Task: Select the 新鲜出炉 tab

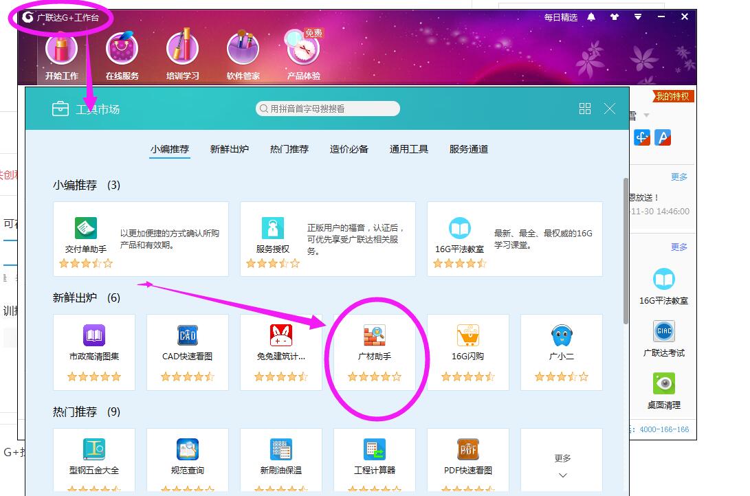Action: point(229,149)
